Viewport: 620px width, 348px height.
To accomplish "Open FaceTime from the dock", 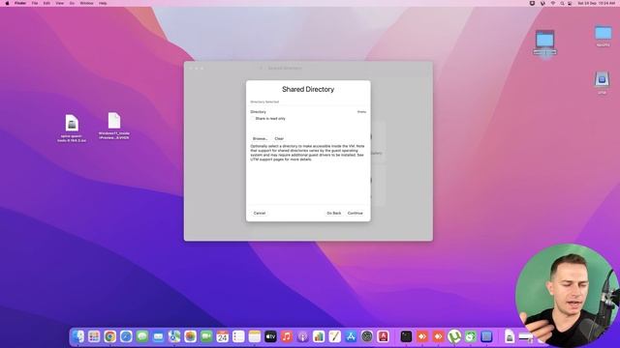I will coord(206,336).
